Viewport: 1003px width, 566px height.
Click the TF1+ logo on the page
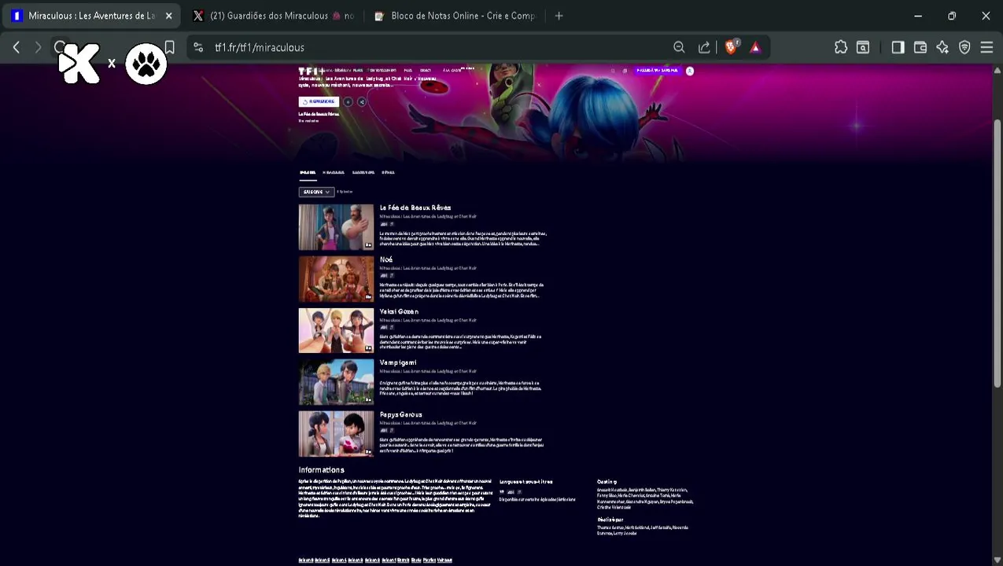click(311, 71)
